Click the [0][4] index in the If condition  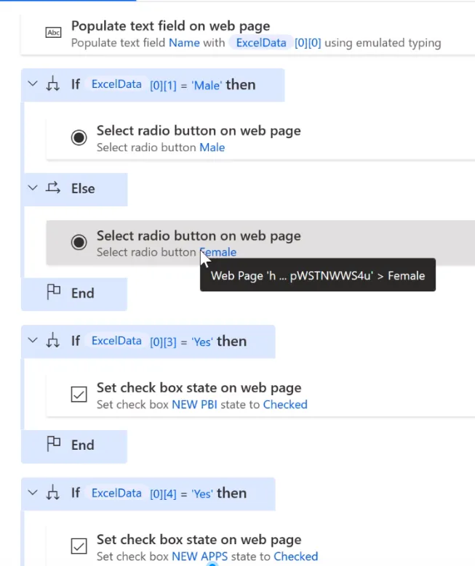tap(163, 494)
